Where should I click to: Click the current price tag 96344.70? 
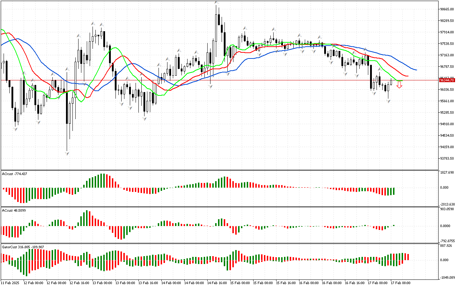pos(447,80)
